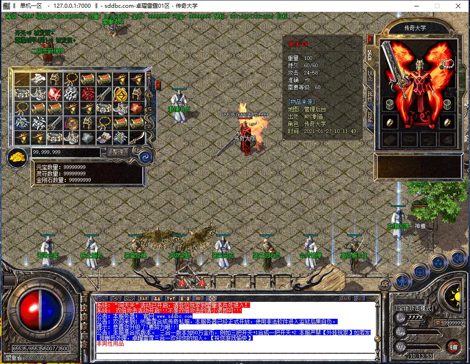This screenshot has width=470, height=364.
Task: Switch to the 状态 tab
Action: pyautogui.click(x=370, y=76)
